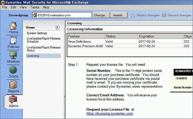Select LiveUpdate/Rapid Release Schedule view
Screen dimensions: 193x119
click(44, 40)
